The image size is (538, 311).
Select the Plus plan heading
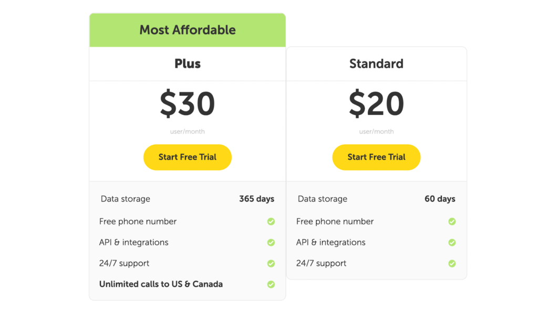click(x=188, y=64)
